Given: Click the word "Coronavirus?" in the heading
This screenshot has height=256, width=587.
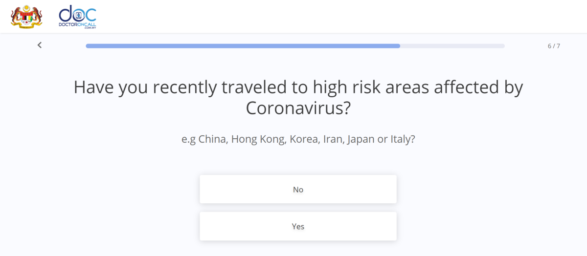Looking at the screenshot, I should pos(298,108).
